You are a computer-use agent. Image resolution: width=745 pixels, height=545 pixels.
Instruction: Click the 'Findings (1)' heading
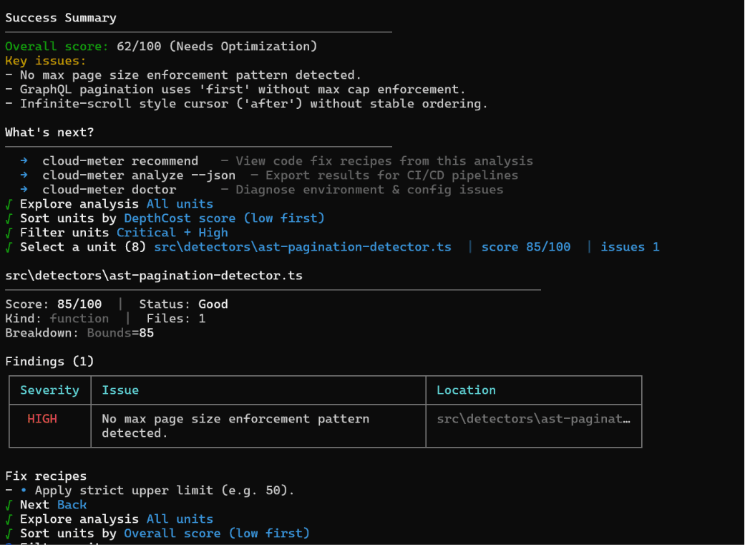coord(49,362)
